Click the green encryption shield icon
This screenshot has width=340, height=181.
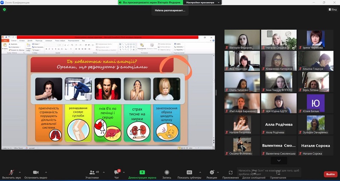(x=5, y=9)
